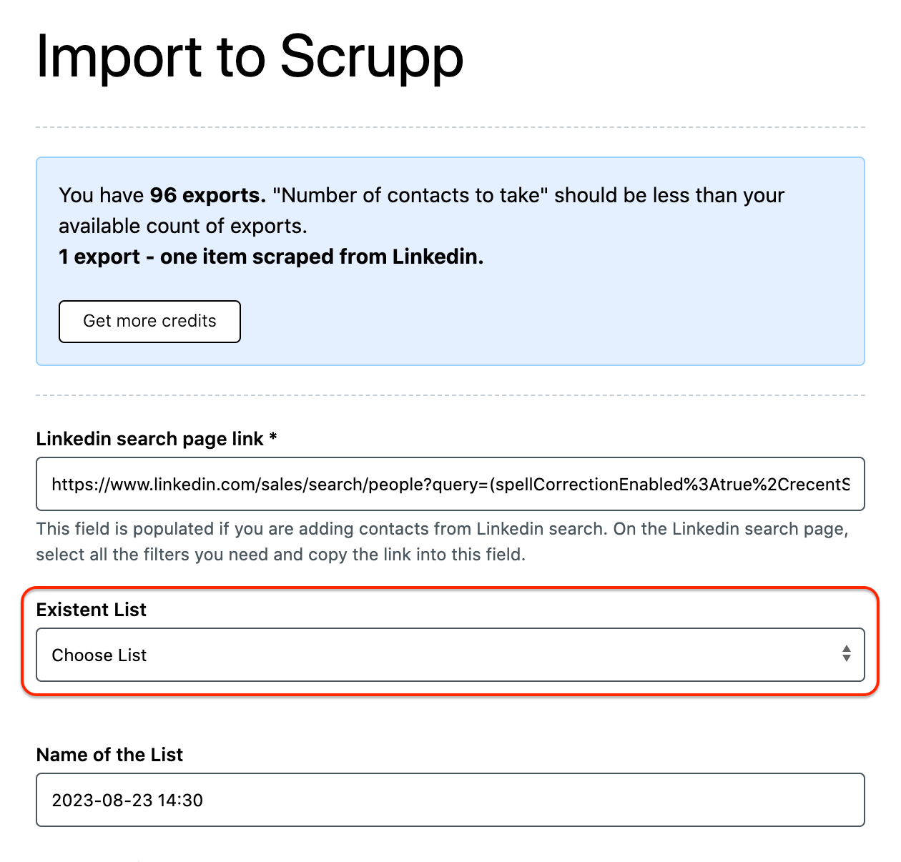Viewport: 901px width, 862px height.
Task: Click the dashed divider below the blue banner
Action: pyautogui.click(x=450, y=395)
